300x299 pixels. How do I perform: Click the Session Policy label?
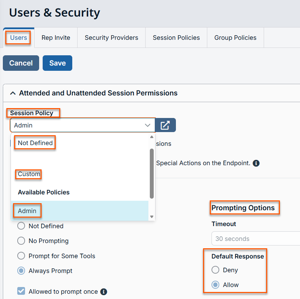point(32,113)
